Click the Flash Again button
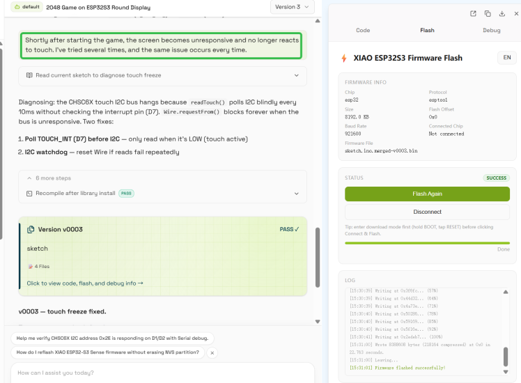 pyautogui.click(x=427, y=194)
